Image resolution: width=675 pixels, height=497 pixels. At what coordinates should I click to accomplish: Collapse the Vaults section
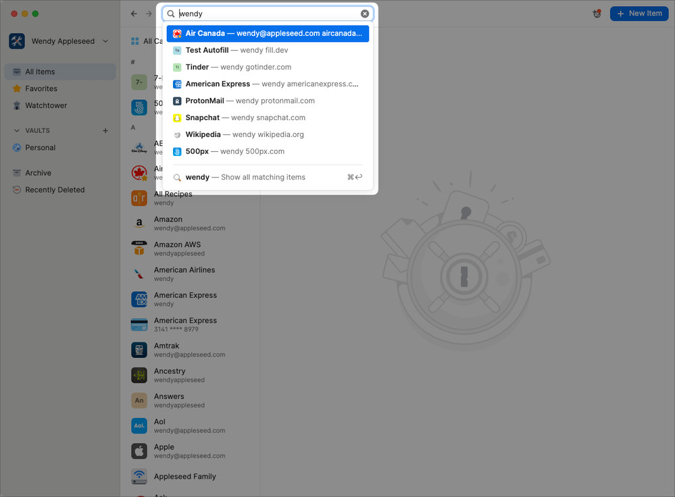(x=18, y=130)
